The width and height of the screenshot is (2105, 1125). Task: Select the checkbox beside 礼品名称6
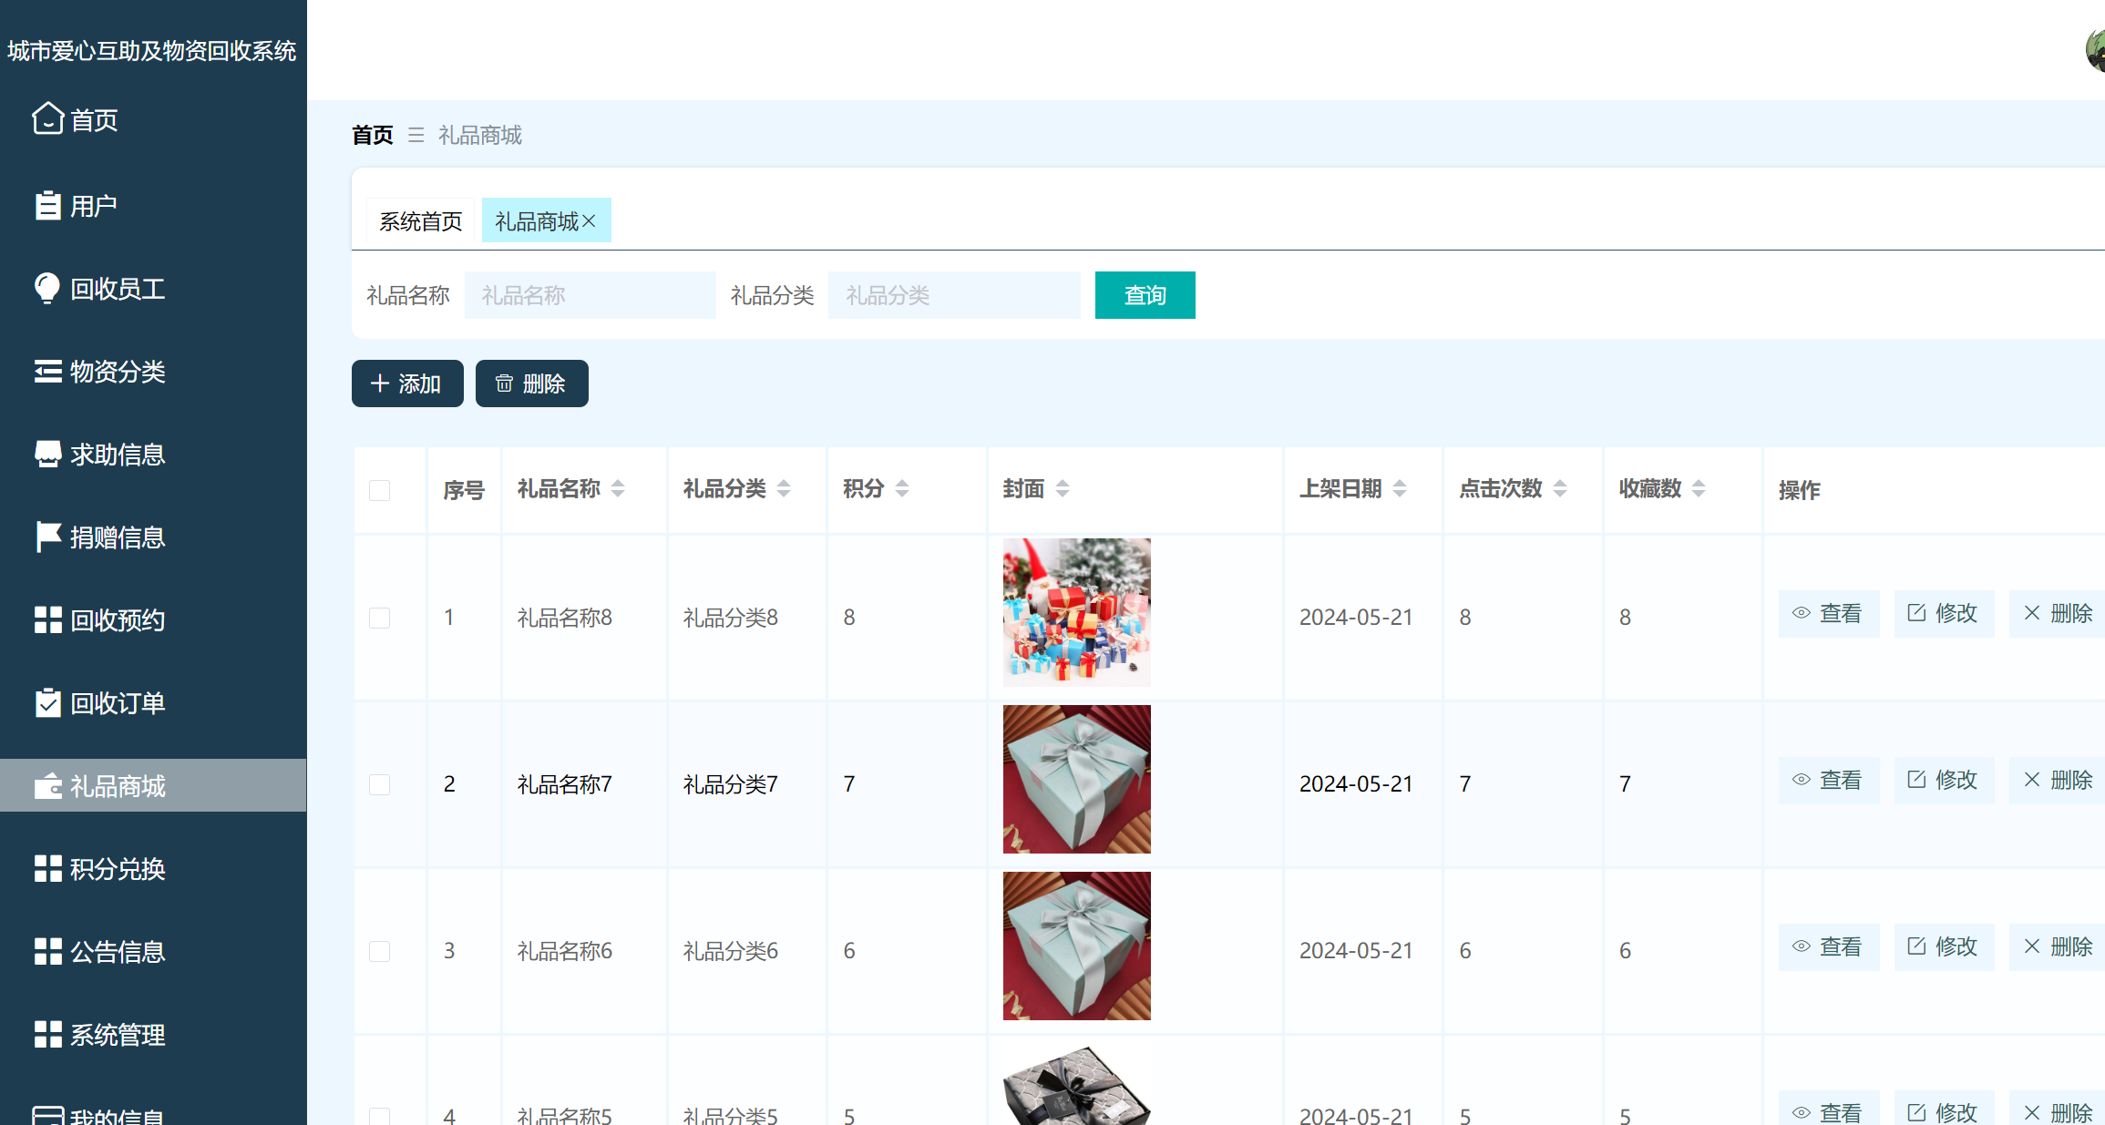[380, 950]
